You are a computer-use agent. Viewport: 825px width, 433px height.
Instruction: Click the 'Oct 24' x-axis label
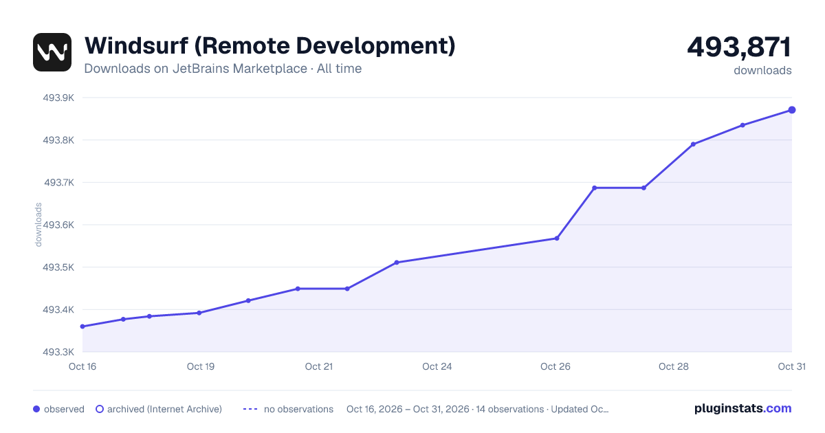tap(437, 366)
